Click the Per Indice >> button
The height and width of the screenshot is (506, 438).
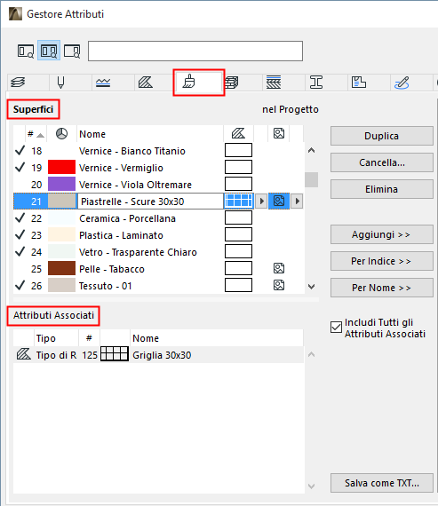381,261
